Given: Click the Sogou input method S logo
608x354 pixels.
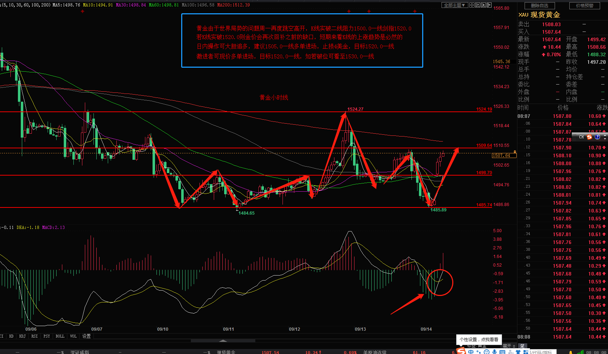Looking at the screenshot, I should pos(461,351).
